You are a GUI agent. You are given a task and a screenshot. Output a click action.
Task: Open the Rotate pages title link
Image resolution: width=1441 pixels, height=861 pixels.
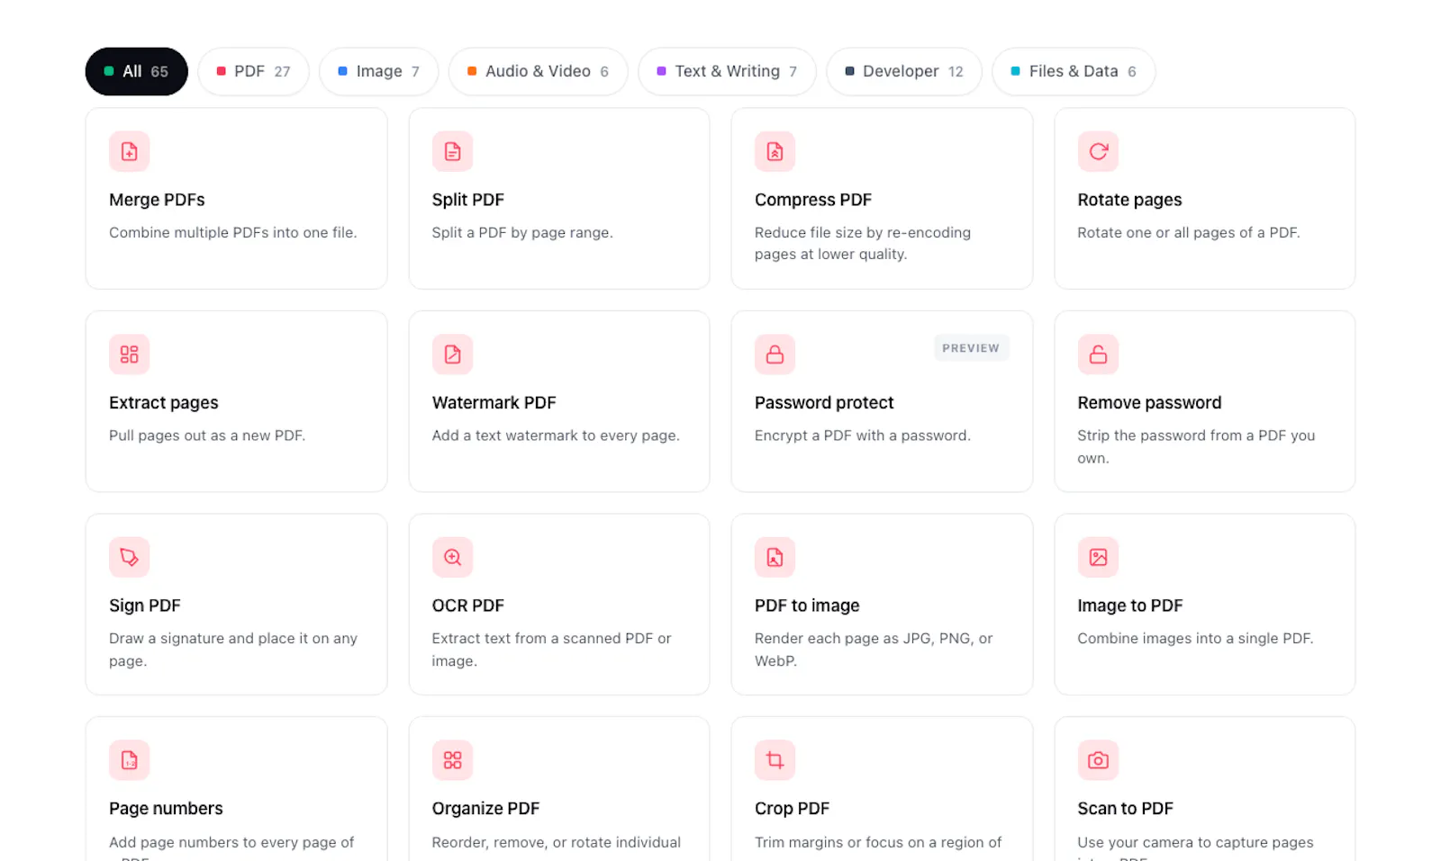[x=1129, y=200]
